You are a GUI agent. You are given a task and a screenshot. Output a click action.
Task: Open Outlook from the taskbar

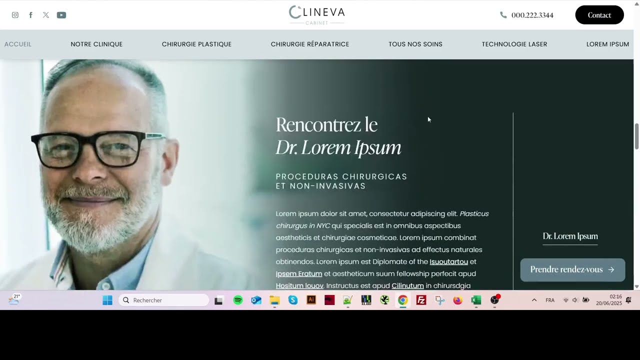[x=256, y=300]
